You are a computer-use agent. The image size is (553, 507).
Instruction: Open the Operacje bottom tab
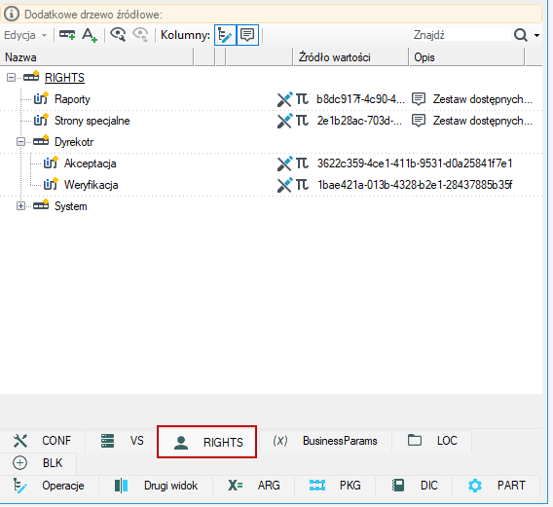(x=49, y=486)
